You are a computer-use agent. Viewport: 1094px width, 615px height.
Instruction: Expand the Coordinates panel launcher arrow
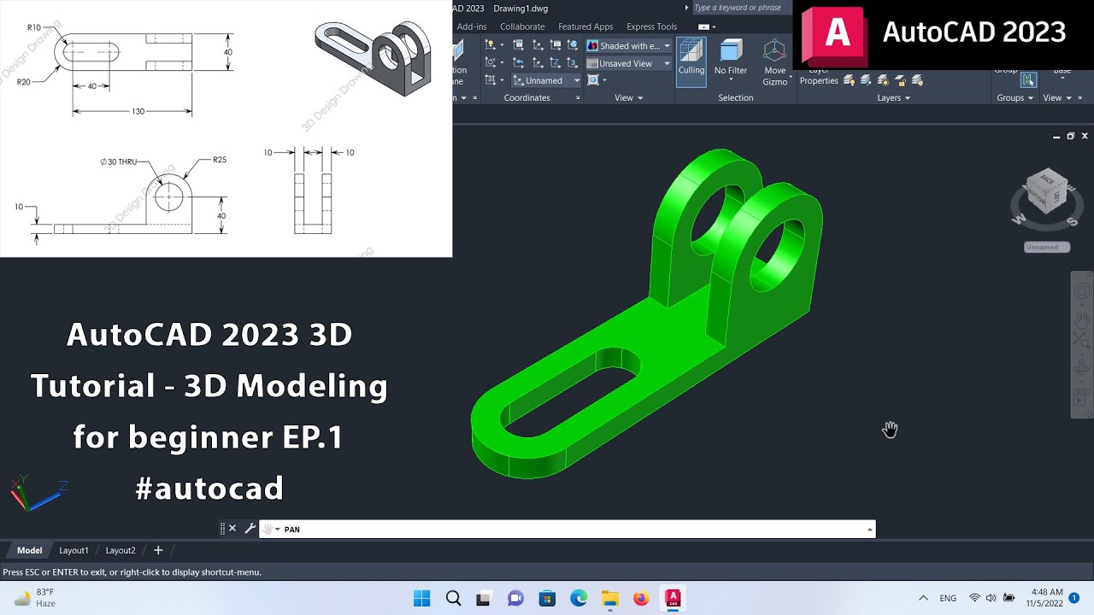578,97
